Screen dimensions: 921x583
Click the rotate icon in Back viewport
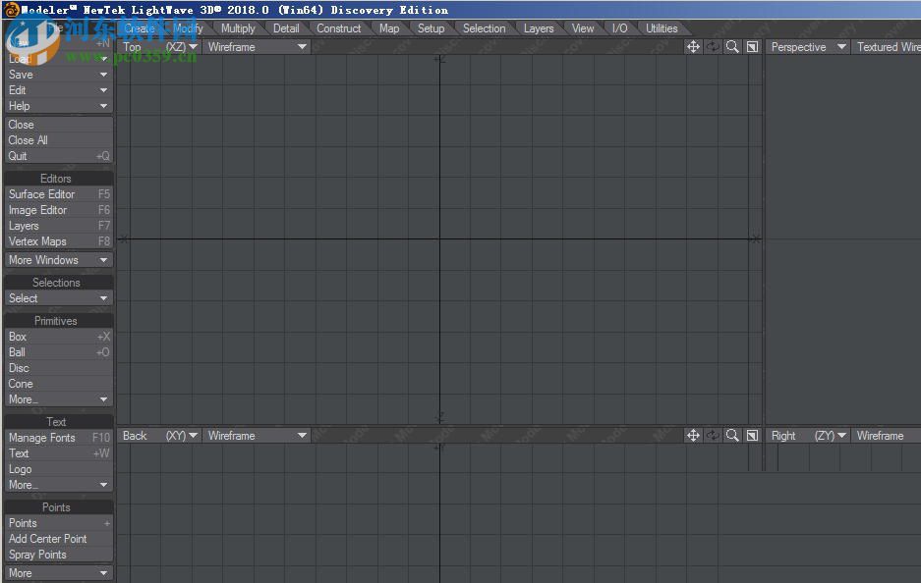click(x=713, y=436)
